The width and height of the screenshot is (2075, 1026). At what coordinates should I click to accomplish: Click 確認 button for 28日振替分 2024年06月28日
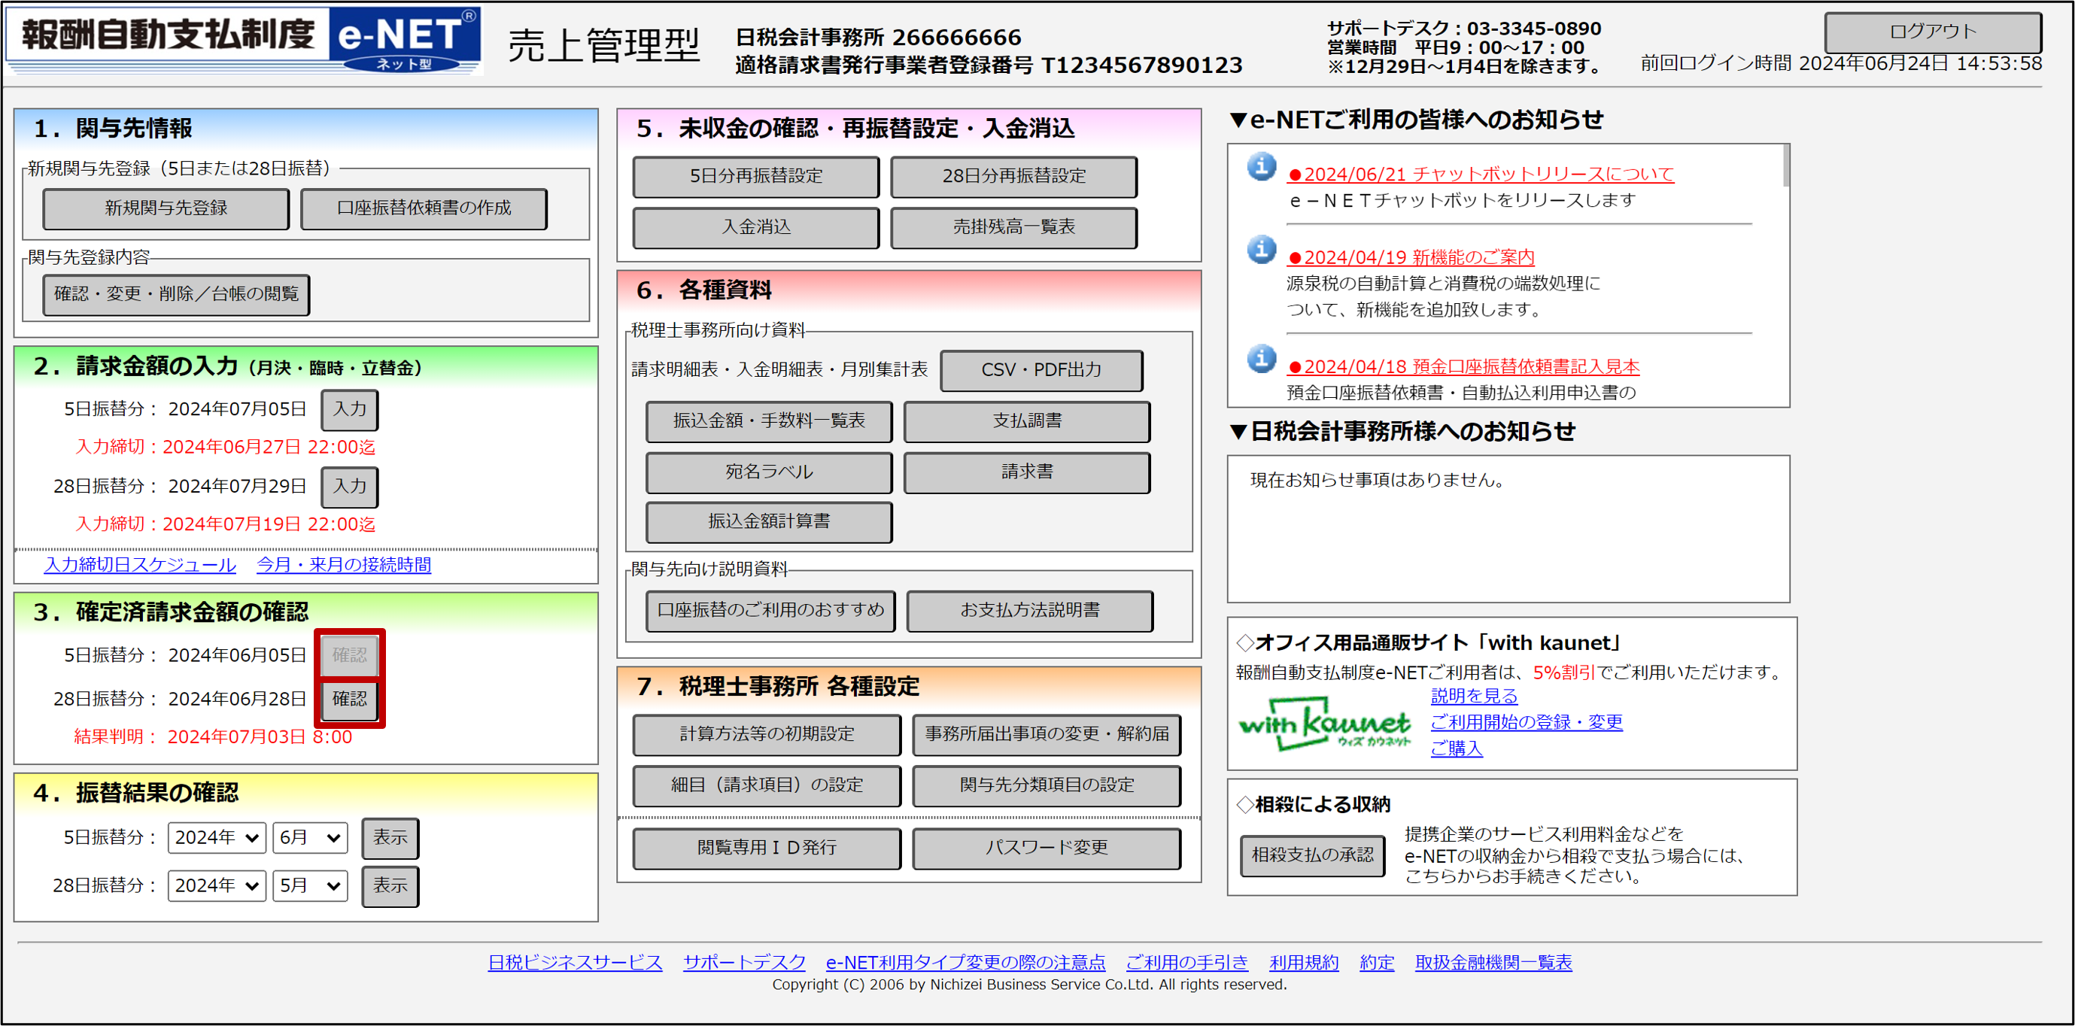pyautogui.click(x=350, y=699)
